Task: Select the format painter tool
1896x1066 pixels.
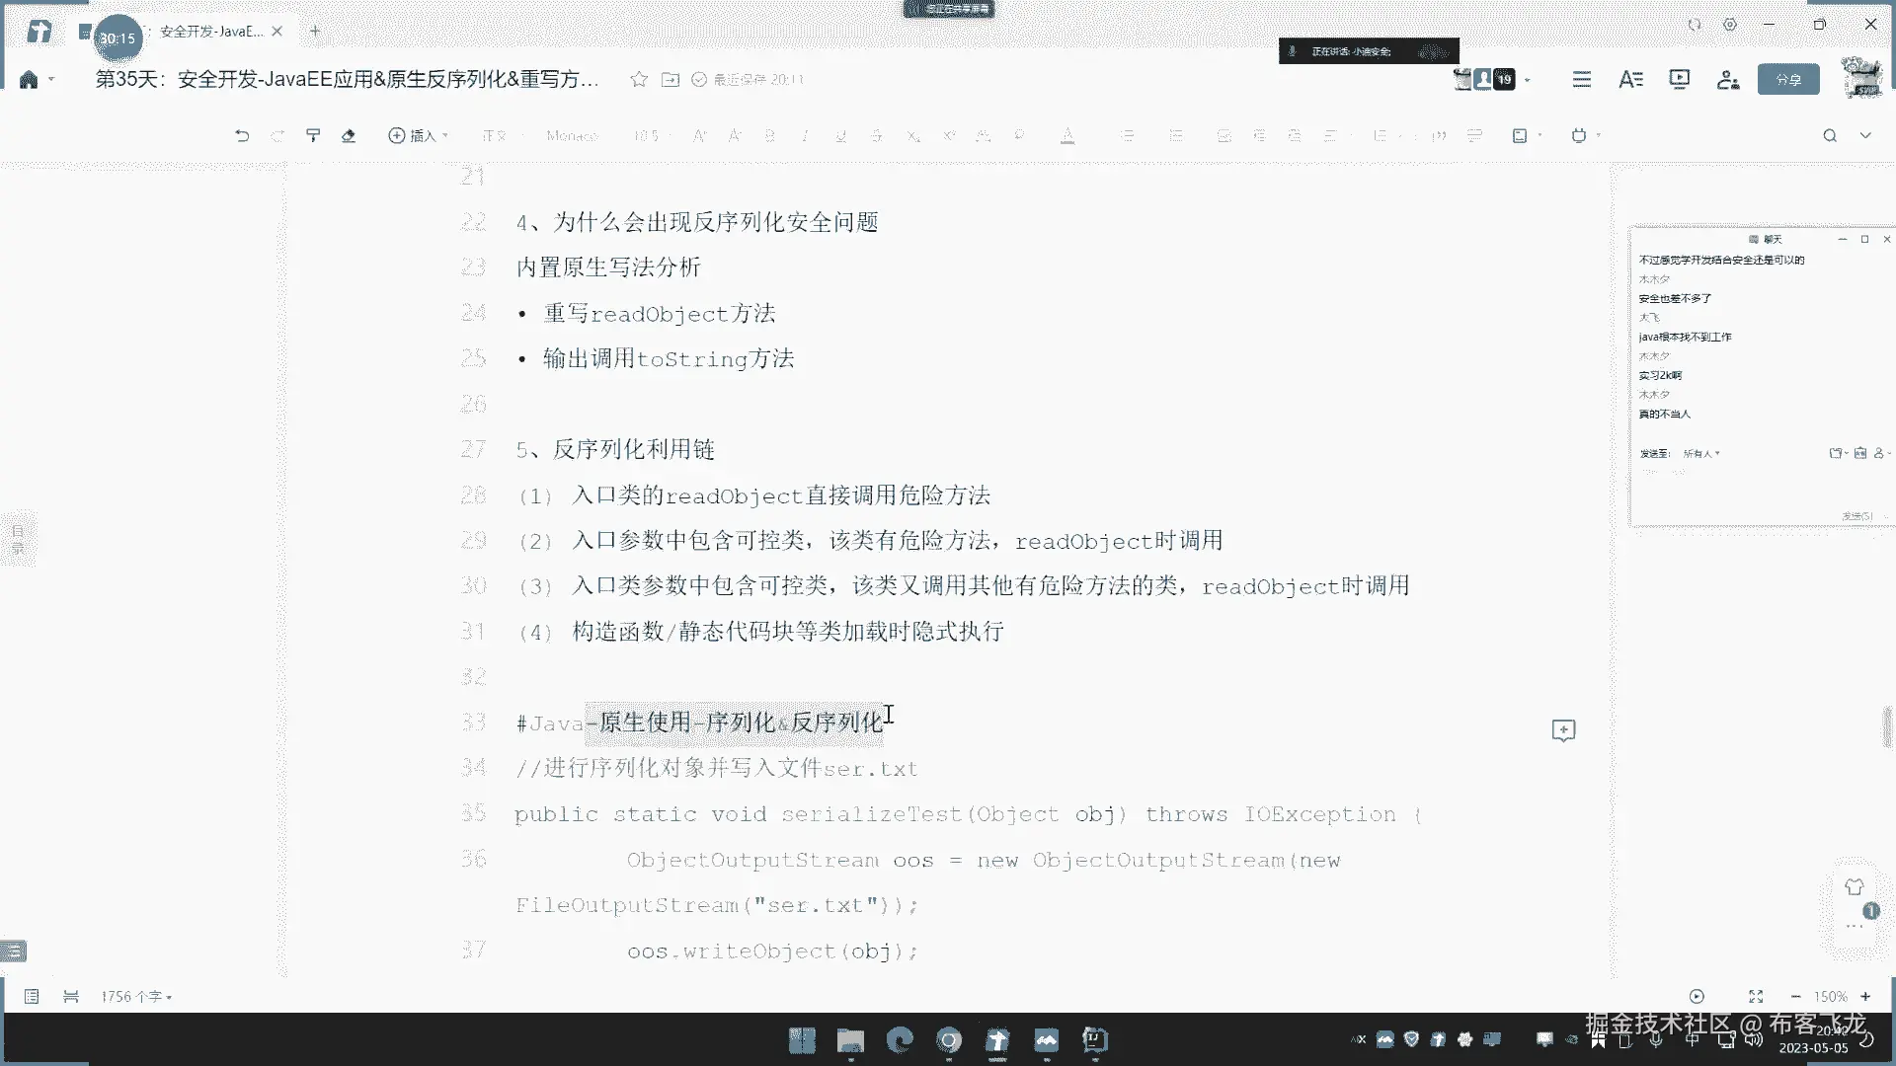Action: pos(313,135)
